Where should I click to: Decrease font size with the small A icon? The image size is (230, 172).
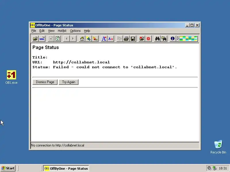coord(111,39)
